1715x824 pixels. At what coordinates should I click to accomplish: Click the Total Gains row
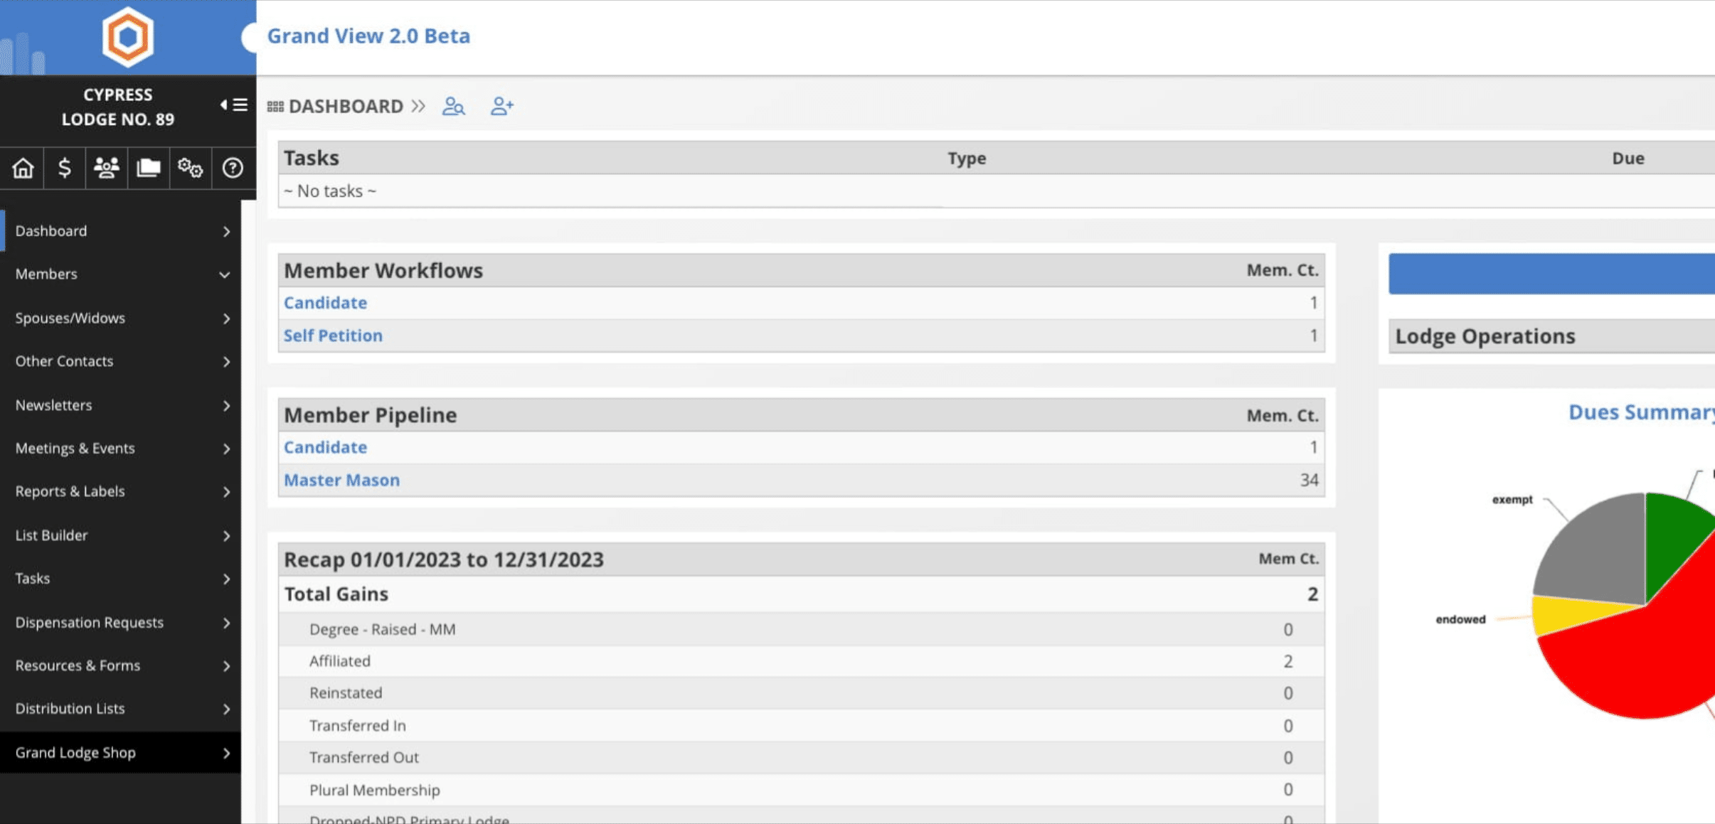click(x=801, y=594)
